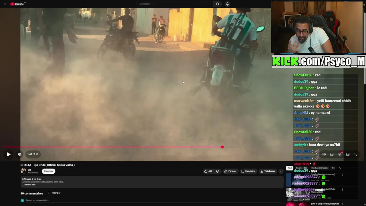
Task: Show more filter chips with right chevron
Action: (340, 168)
